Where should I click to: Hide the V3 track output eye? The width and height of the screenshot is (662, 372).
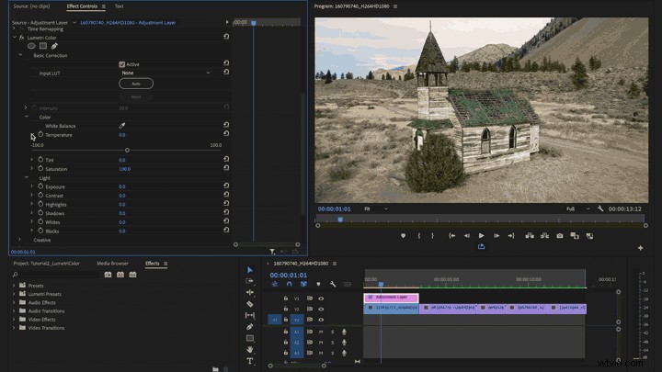click(x=321, y=299)
